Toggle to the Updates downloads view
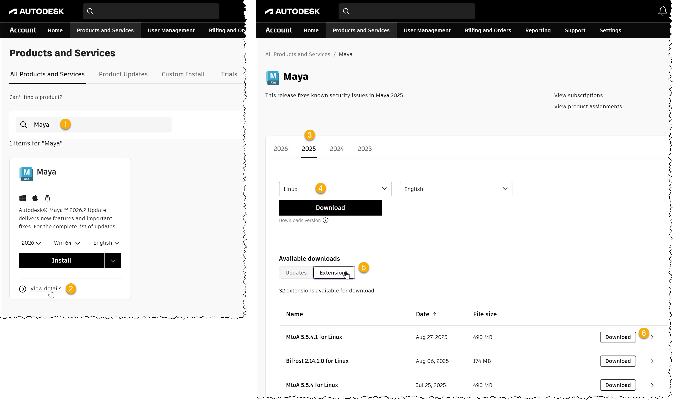673x401 pixels. coord(296,273)
